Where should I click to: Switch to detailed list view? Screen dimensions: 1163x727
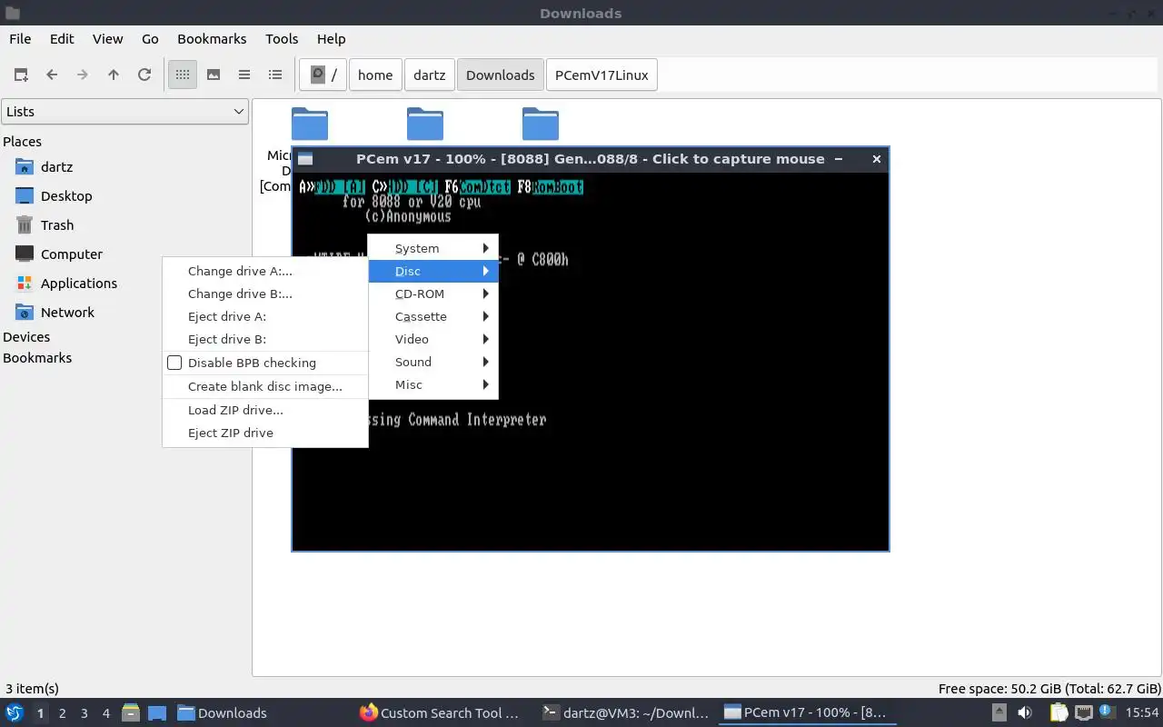275,75
